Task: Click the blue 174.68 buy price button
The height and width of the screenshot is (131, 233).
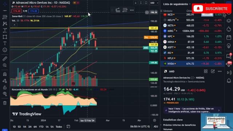Action: (x=33, y=11)
